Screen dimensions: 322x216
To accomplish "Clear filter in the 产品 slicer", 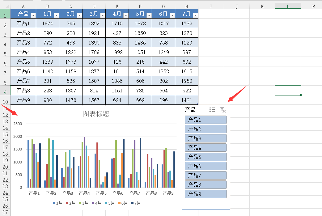I will coord(222,110).
